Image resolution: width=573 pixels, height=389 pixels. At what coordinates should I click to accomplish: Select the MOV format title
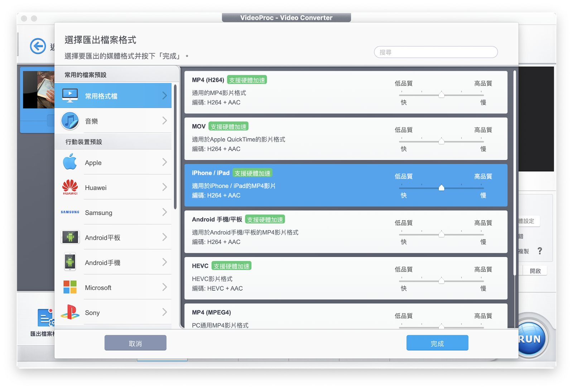pos(199,126)
